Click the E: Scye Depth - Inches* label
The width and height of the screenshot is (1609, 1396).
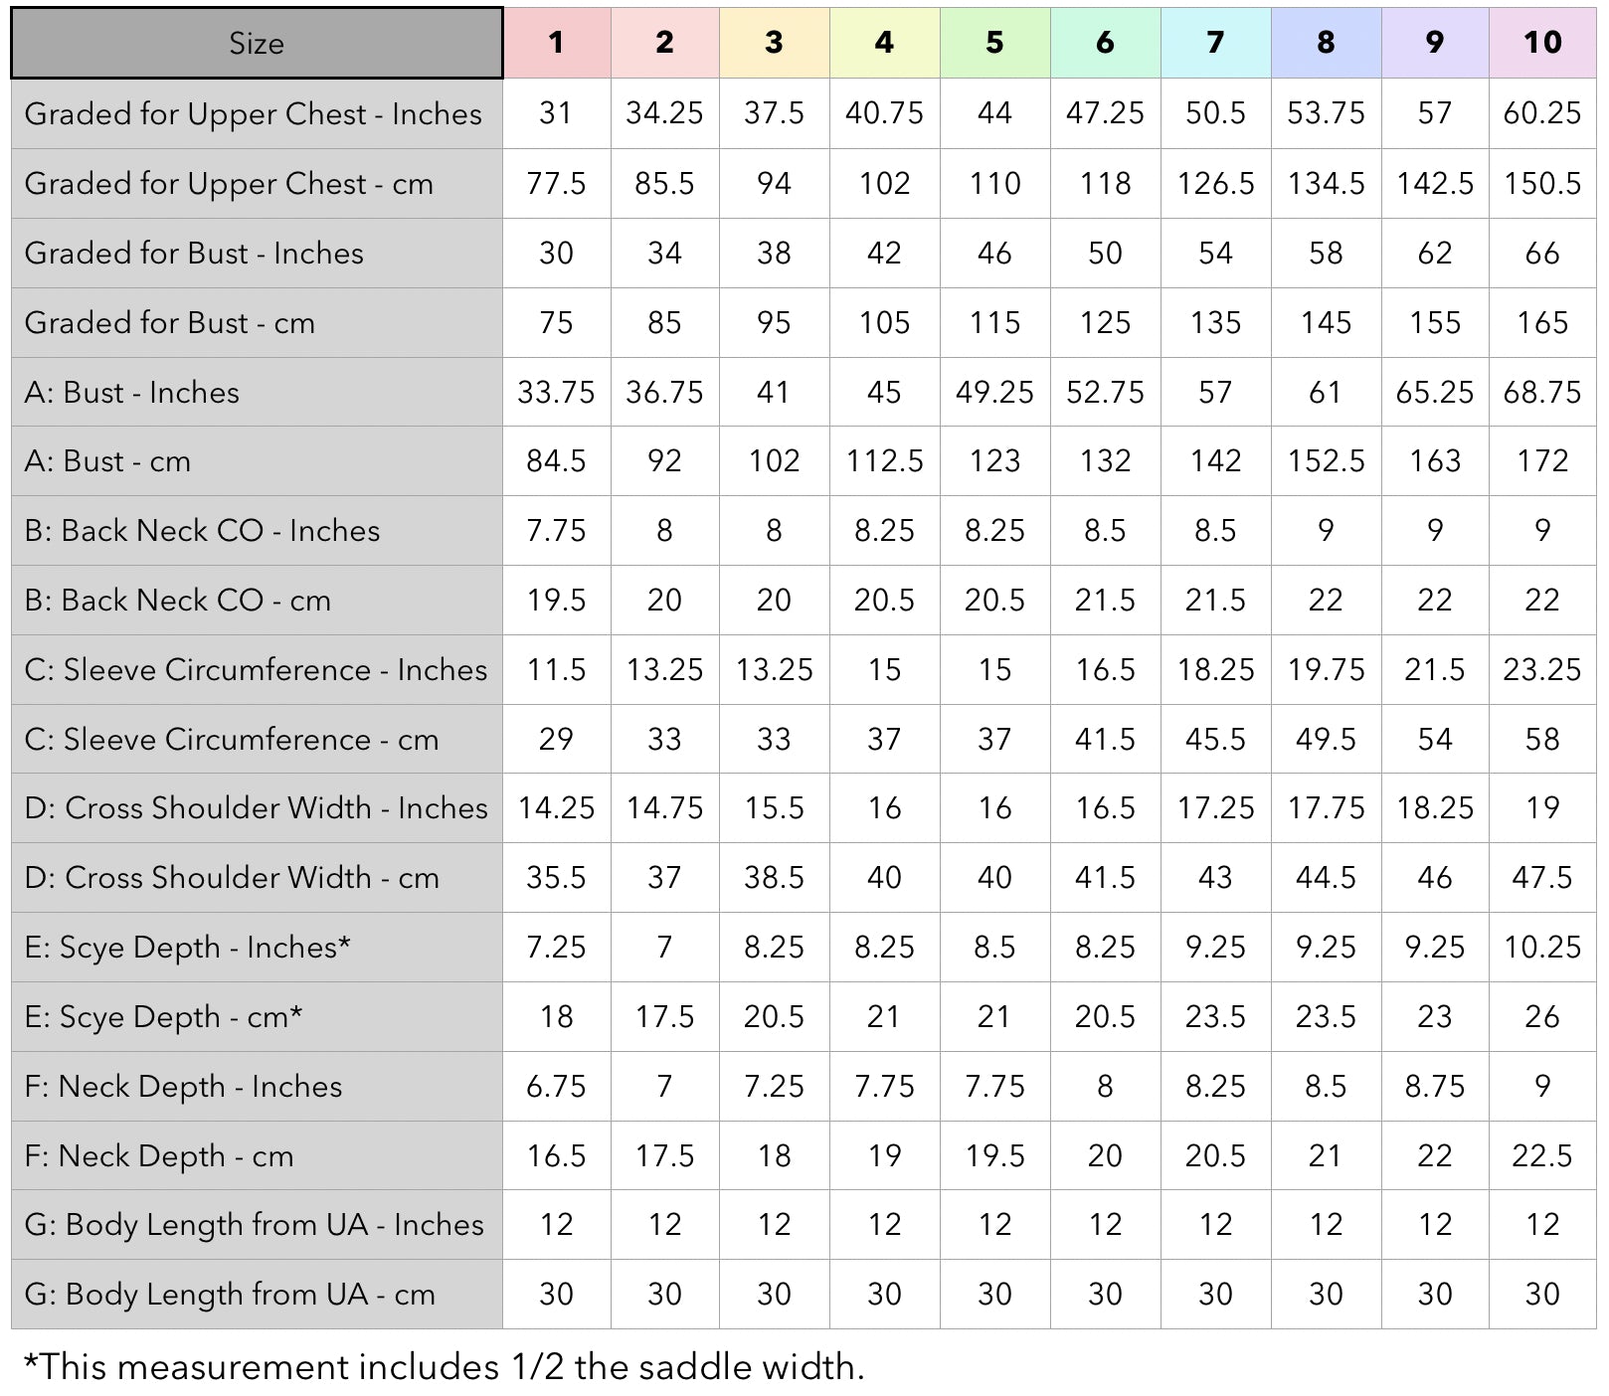pos(187,948)
